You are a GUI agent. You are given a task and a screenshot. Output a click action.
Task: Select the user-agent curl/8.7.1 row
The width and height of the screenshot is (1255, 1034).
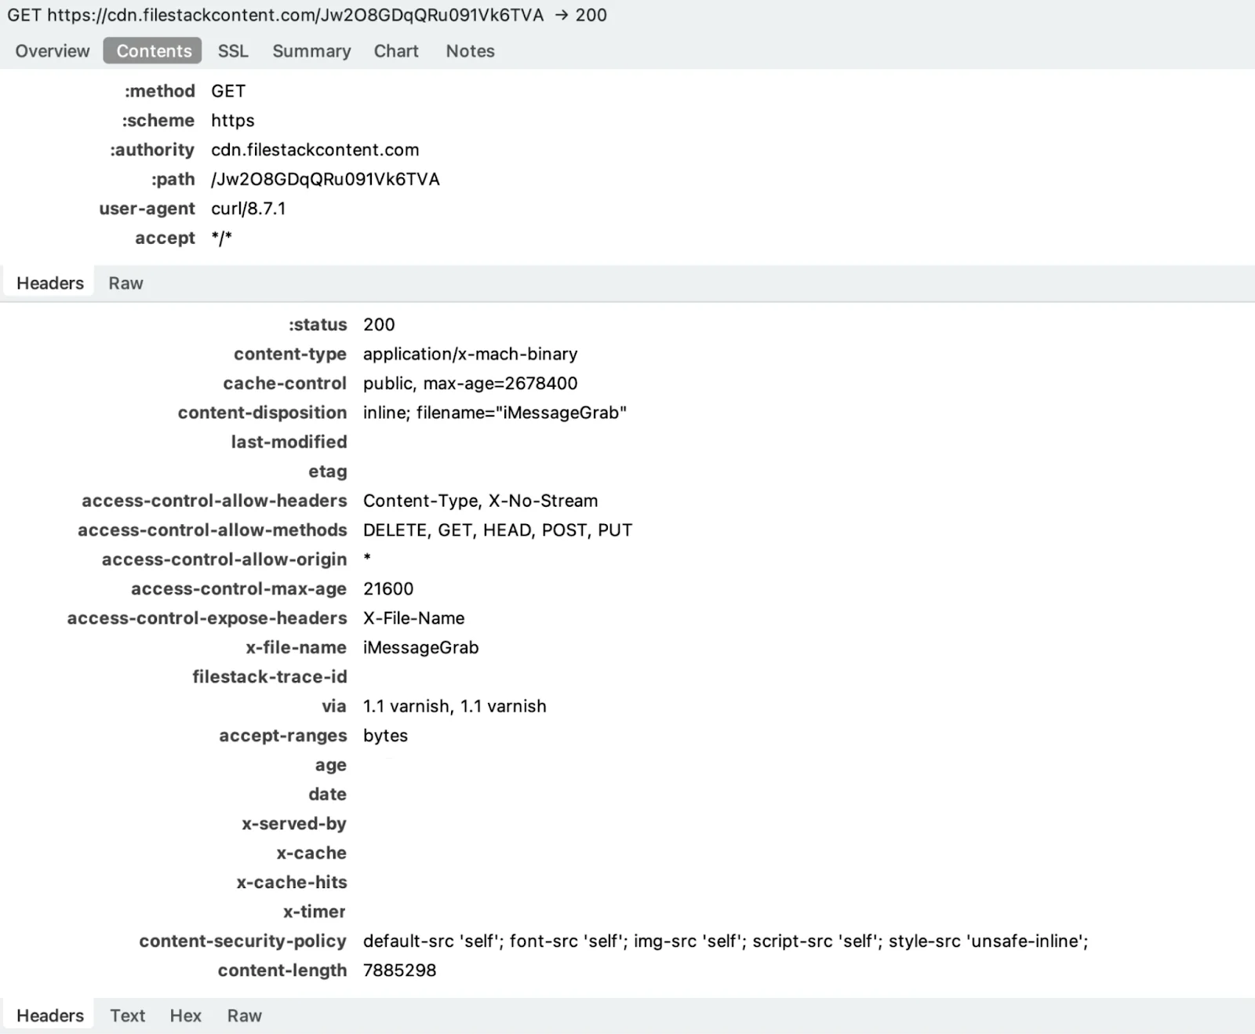(x=248, y=209)
